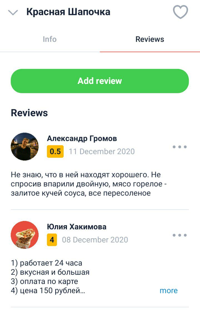Viewport: 200px width, 310px height.
Task: Click the 0.5 rating badge
Action: pos(55,152)
